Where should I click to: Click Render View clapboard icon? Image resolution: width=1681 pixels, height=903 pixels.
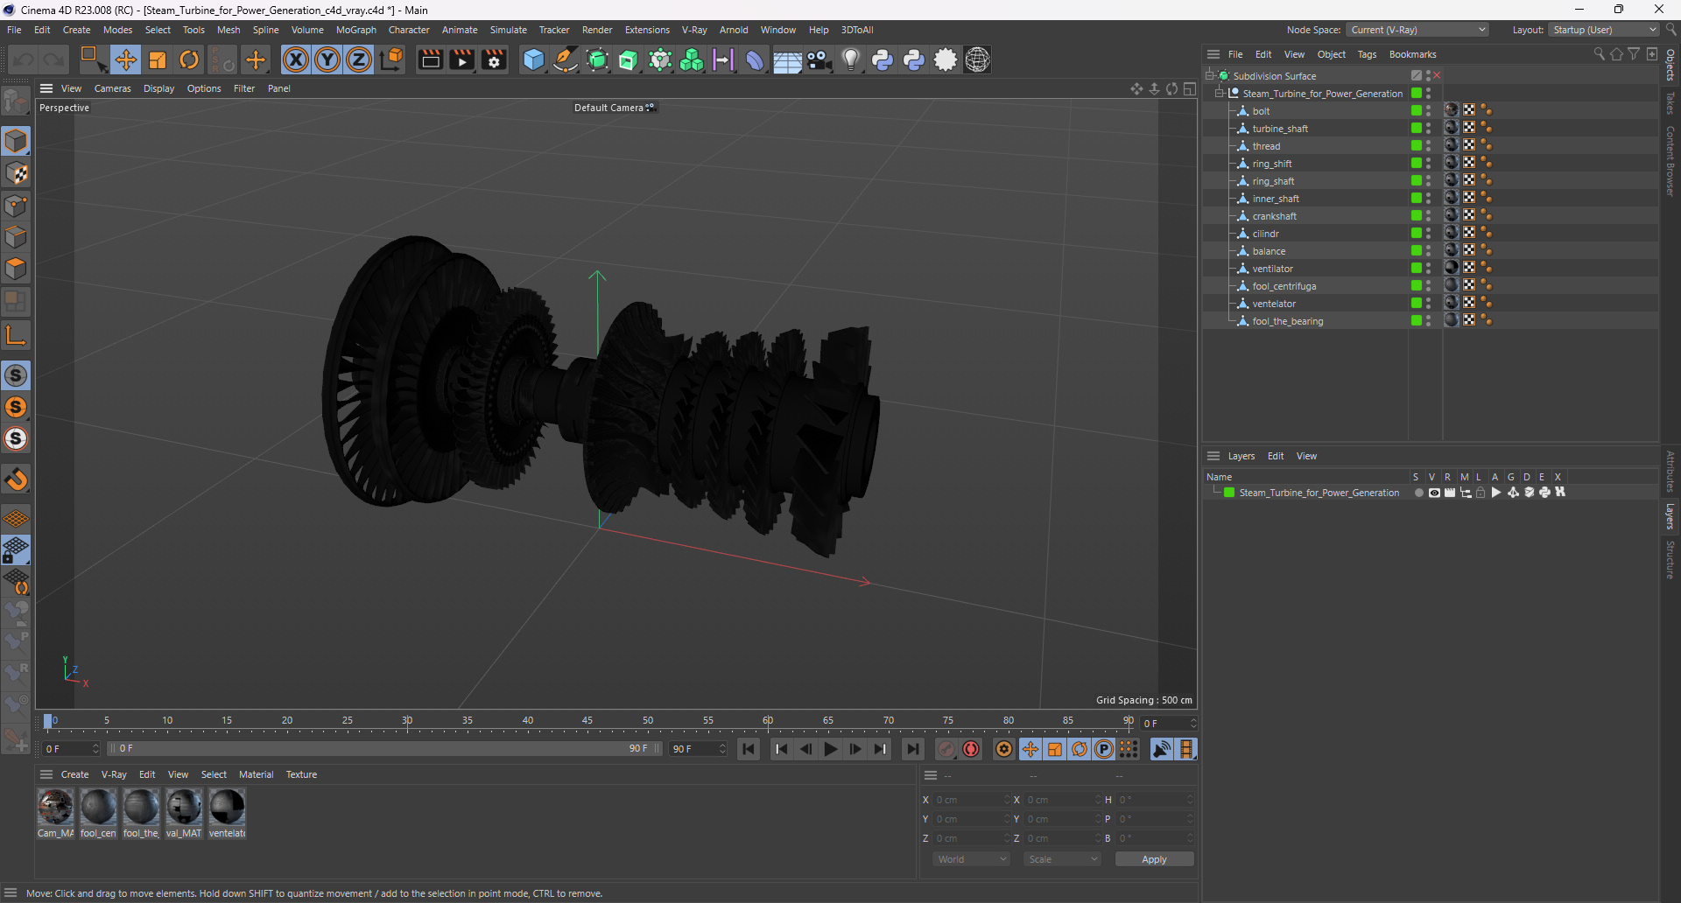[430, 59]
